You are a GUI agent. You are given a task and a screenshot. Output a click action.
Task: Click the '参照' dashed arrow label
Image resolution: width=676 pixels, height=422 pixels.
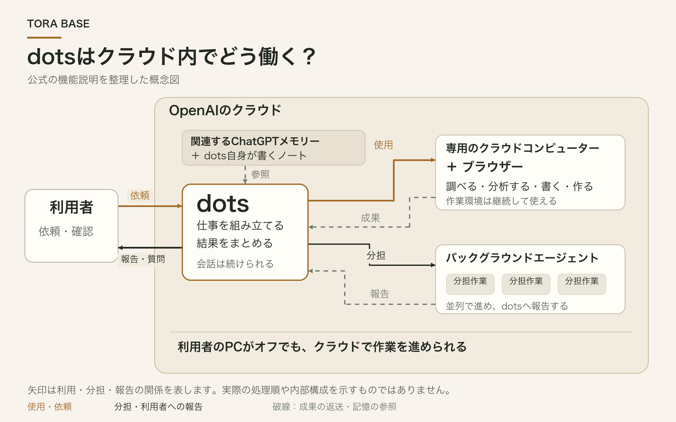point(260,174)
